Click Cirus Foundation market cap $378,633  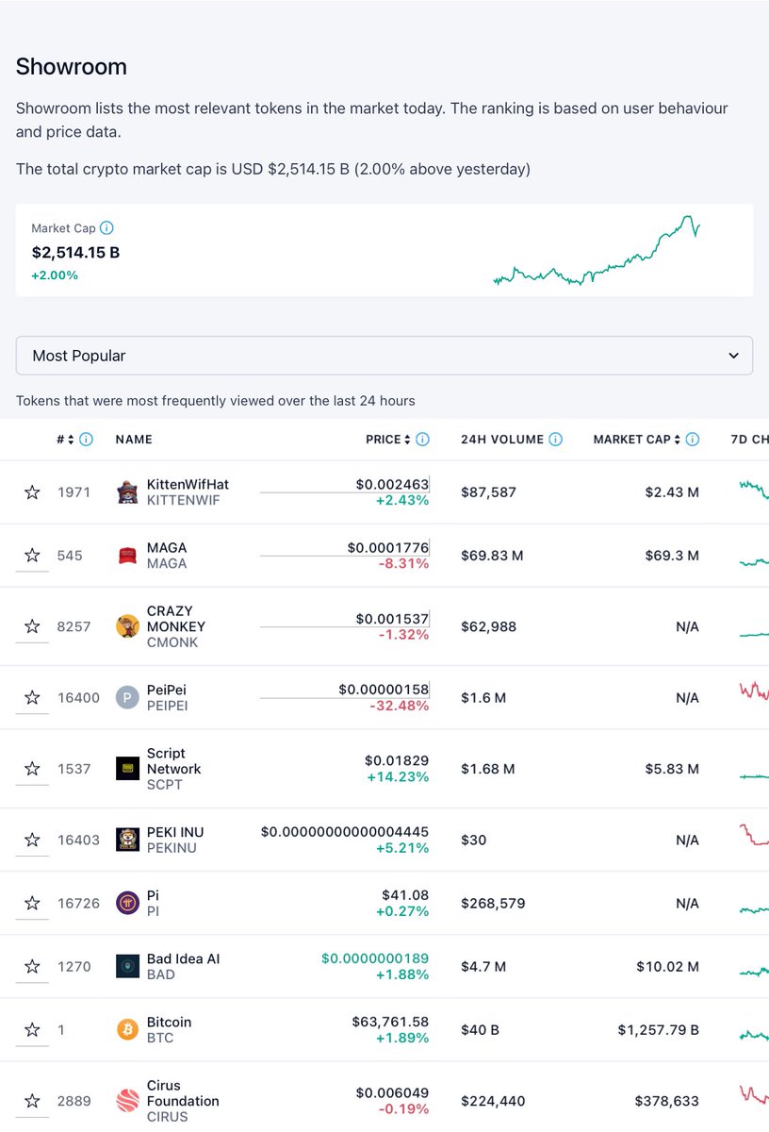[x=667, y=1101]
